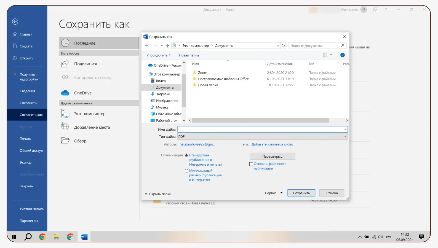Select Сведения in the backstage menu
438x248 pixels.
pyautogui.click(x=27, y=91)
